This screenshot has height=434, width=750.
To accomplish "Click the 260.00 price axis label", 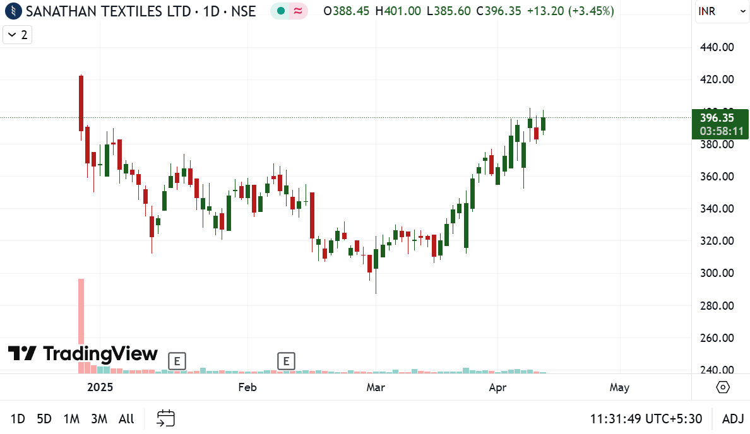I will (717, 338).
